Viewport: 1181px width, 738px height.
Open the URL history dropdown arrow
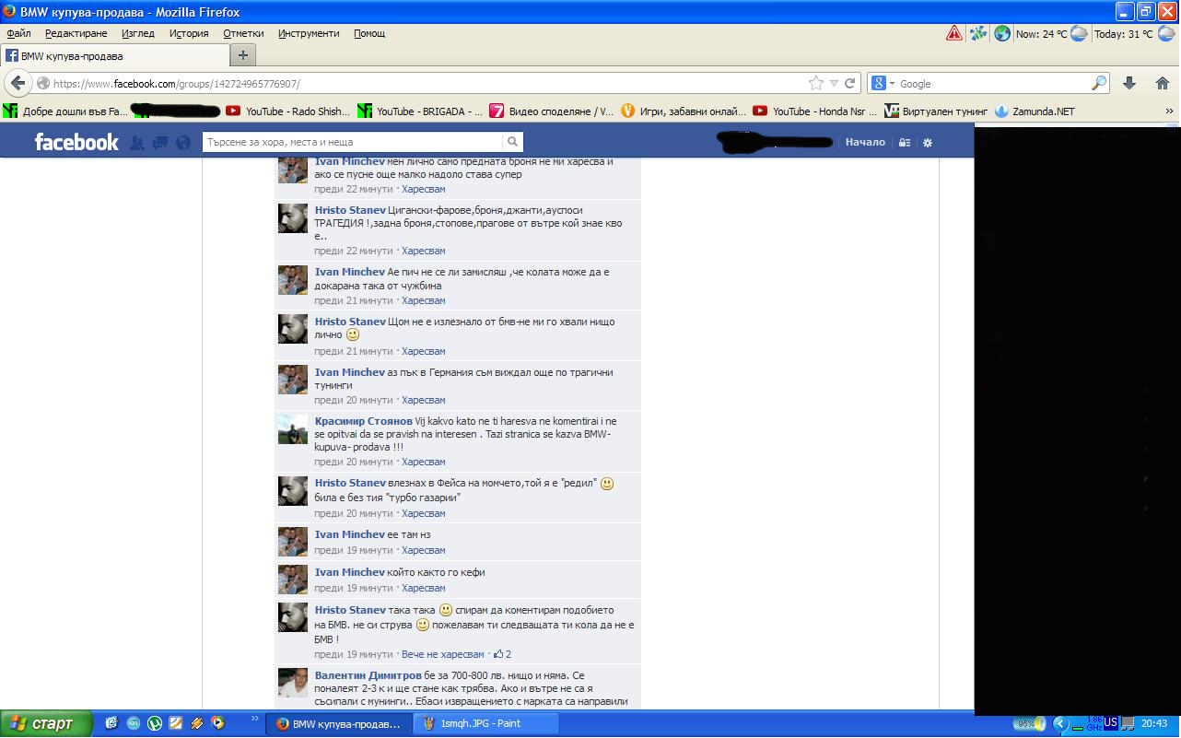click(x=834, y=83)
